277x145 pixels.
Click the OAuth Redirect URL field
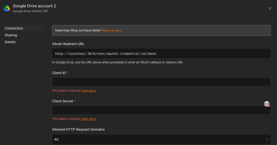pos(161,53)
